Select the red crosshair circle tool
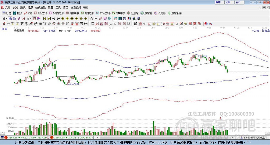This screenshot has width=270, height=145. 54,24
